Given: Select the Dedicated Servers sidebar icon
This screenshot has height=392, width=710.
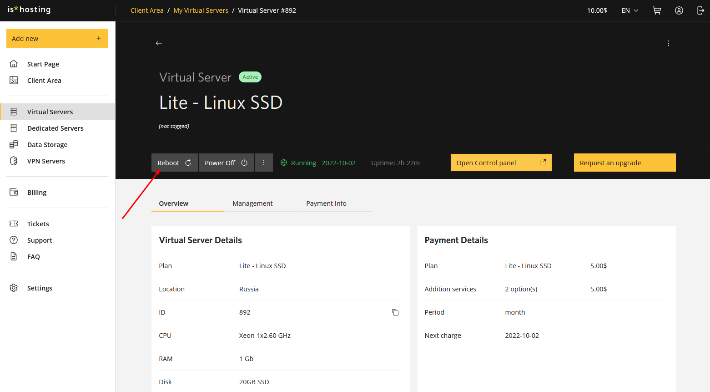Looking at the screenshot, I should pyautogui.click(x=14, y=128).
